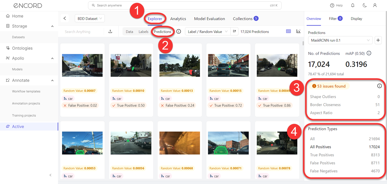Screen dimensions: 387x184
Task: Open the Label / Random Value dropdown
Action: tap(207, 31)
